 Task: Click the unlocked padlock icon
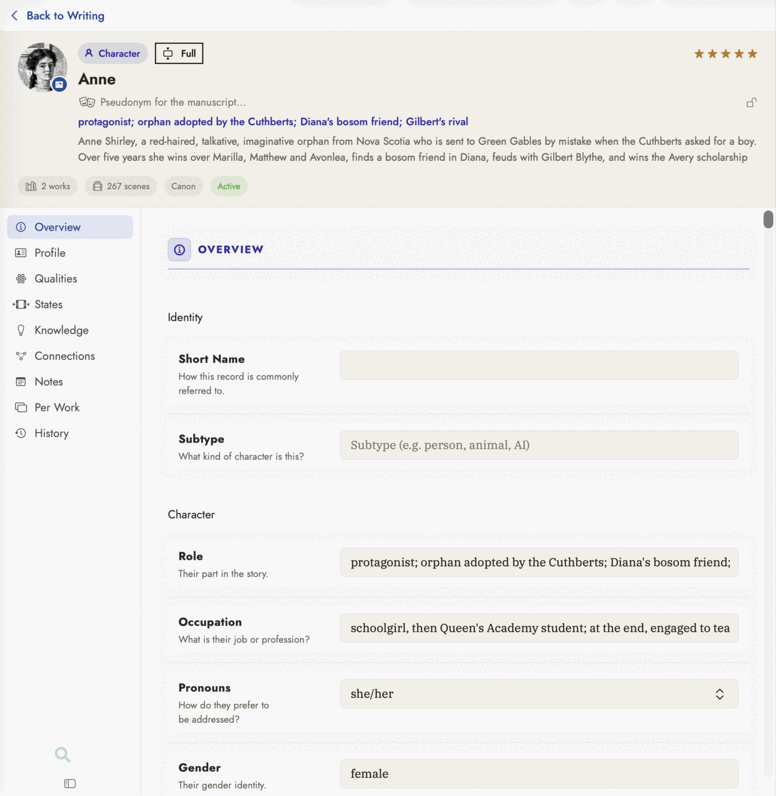point(751,103)
